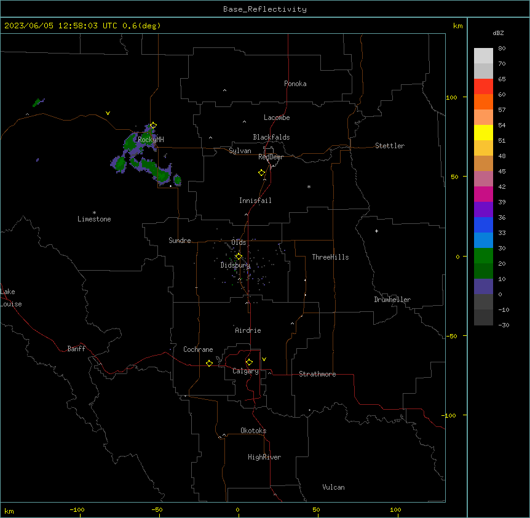The height and width of the screenshot is (518, 530).
Task: Select the 10 dBZ slate blue legend swatch
Action: (x=483, y=287)
